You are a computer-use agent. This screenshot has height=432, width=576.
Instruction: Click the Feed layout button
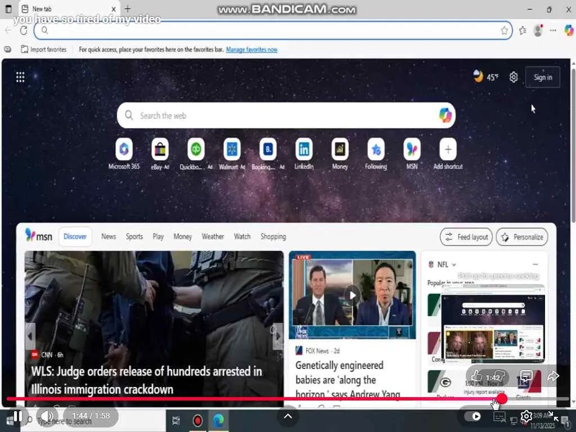point(466,237)
